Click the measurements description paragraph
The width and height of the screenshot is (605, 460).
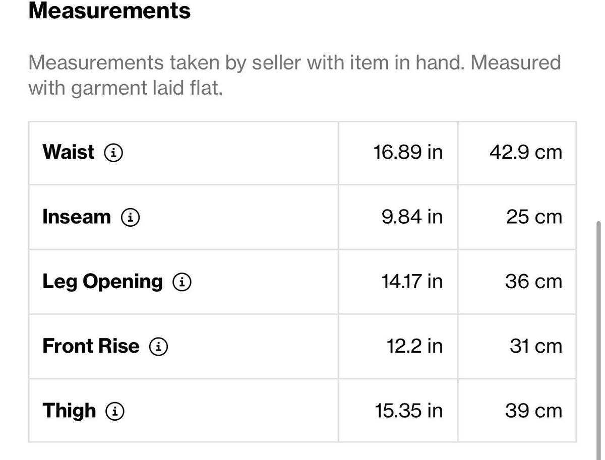[294, 76]
